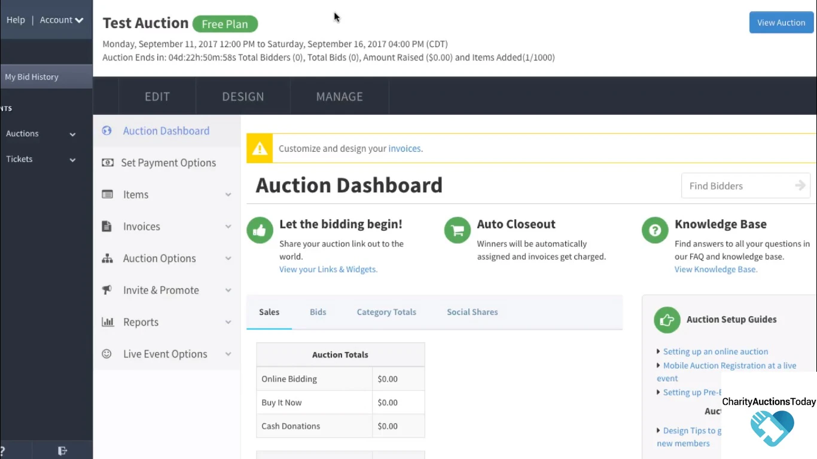Click the question mark Knowledge Base icon
817x459 pixels.
[x=655, y=230]
